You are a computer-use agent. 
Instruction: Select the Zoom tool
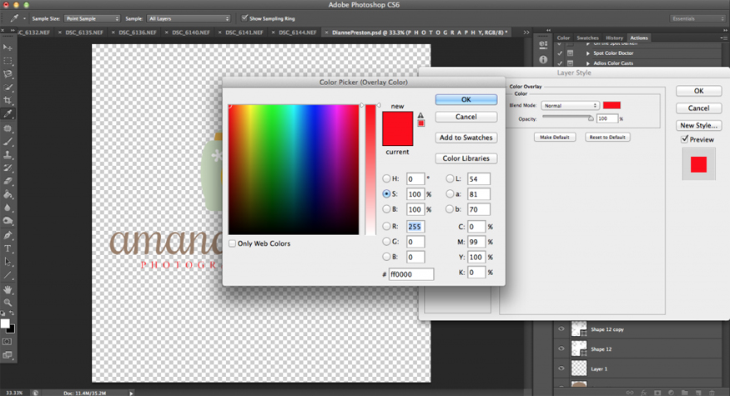tap(8, 303)
